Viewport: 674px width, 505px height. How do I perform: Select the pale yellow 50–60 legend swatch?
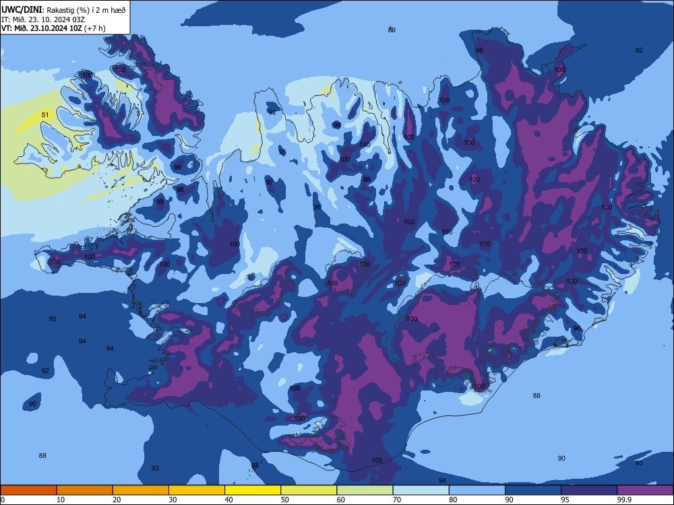click(309, 490)
